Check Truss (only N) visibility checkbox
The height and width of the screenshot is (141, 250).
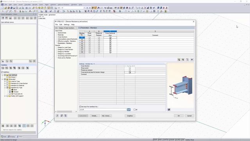click(10, 94)
